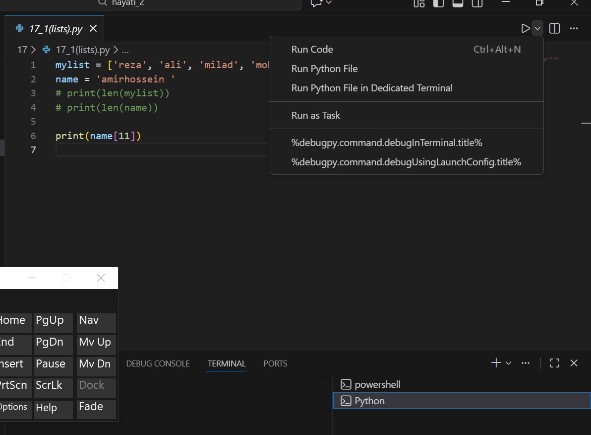The image size is (591, 435).
Task: Select Run Python File in Dedicated Terminal
Action: [372, 88]
